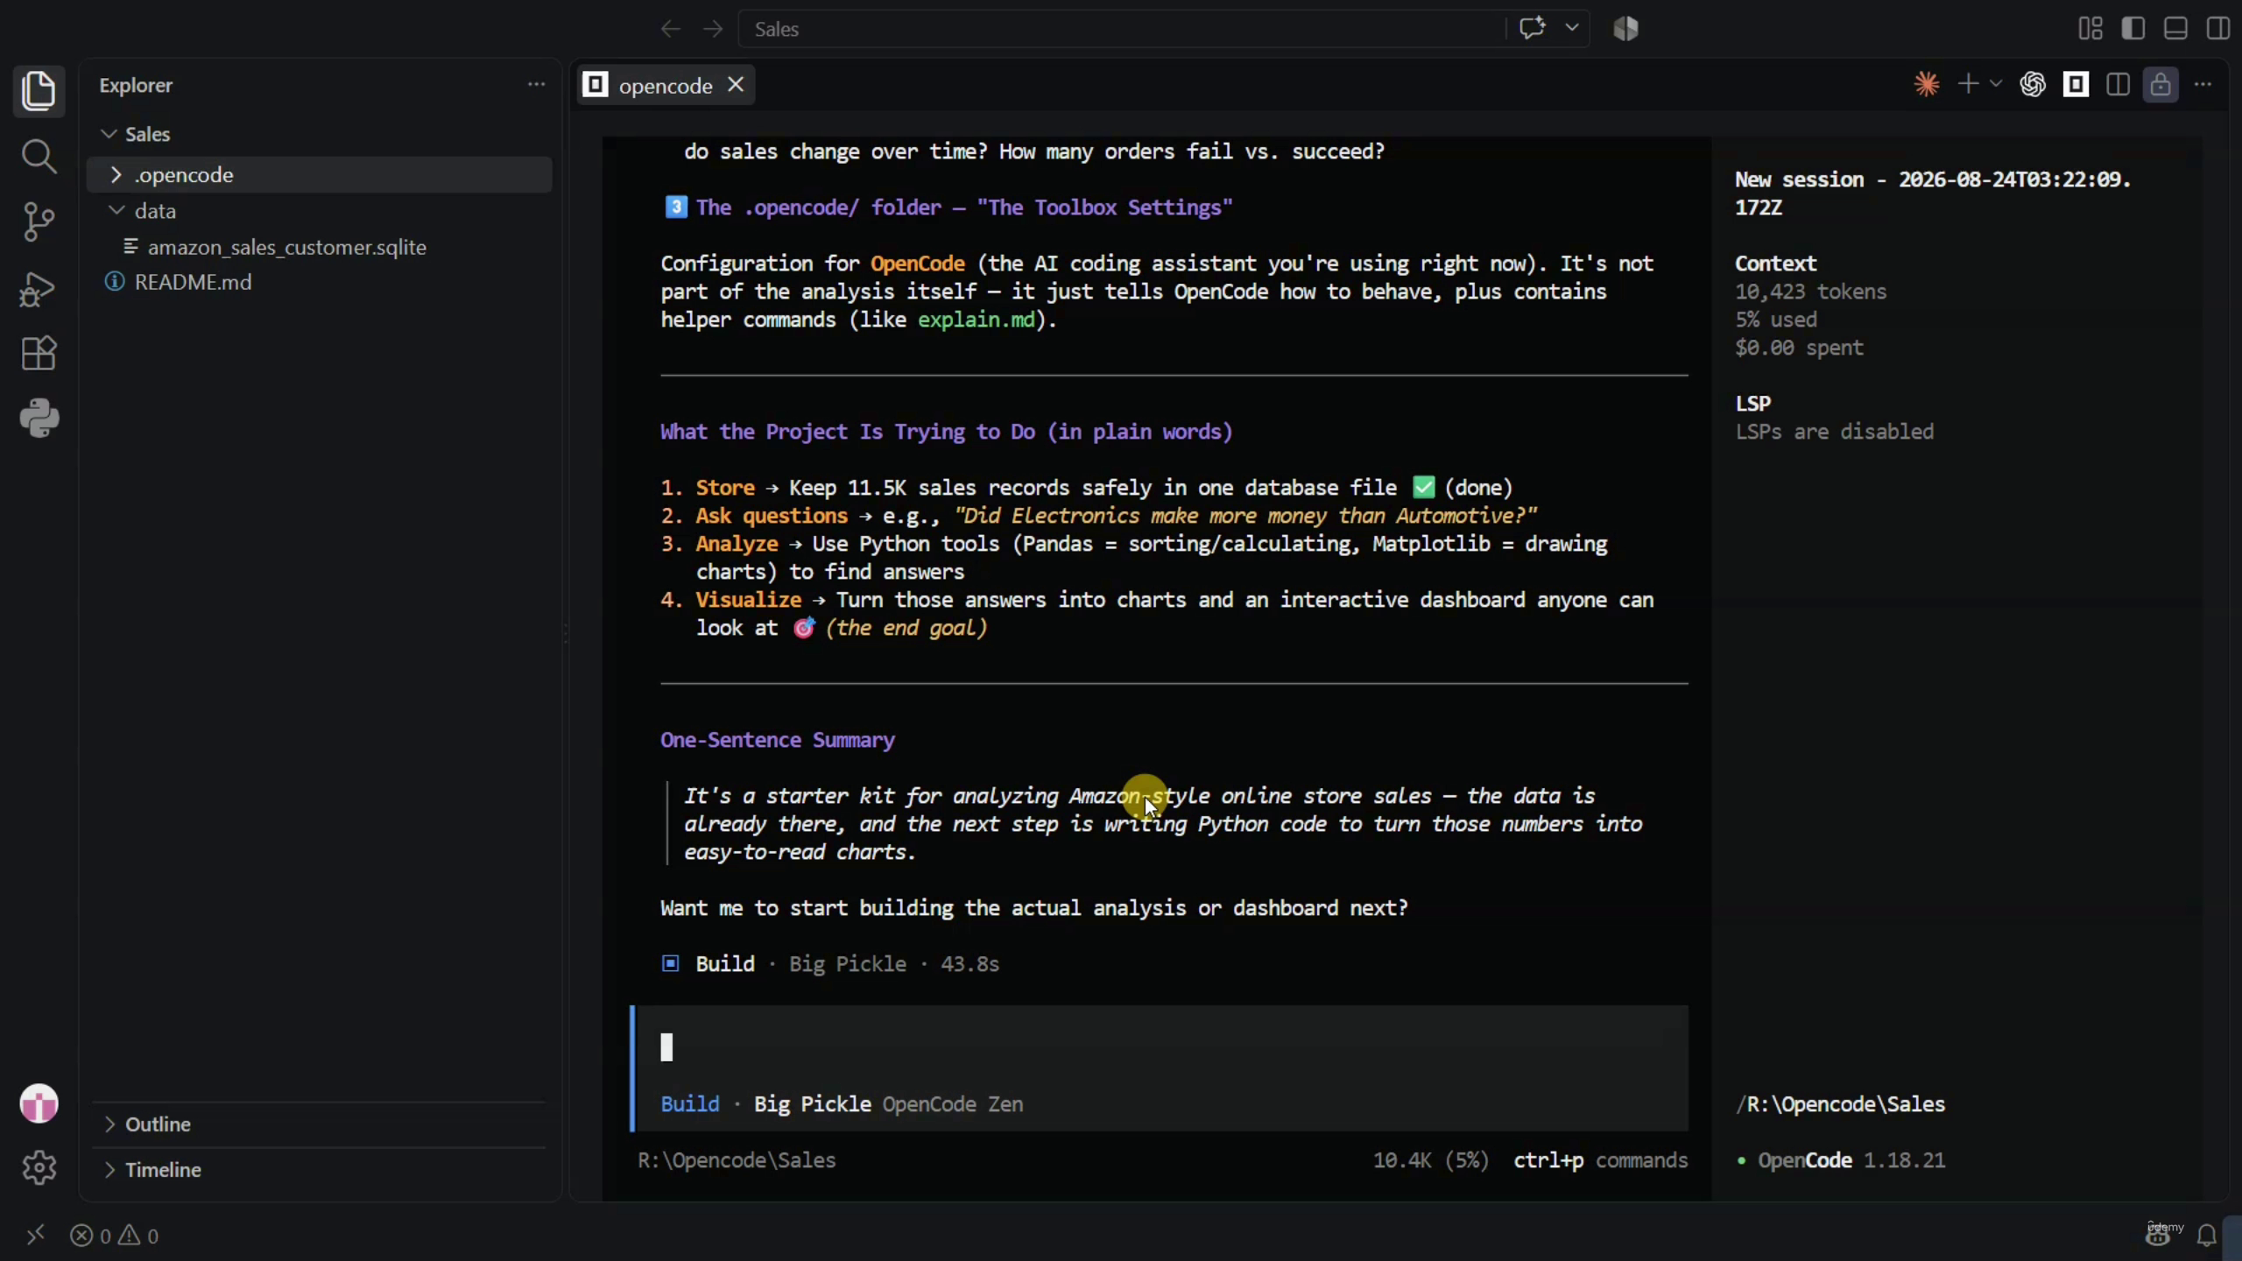Open the Manage settings gear
2242x1261 pixels.
click(x=39, y=1167)
